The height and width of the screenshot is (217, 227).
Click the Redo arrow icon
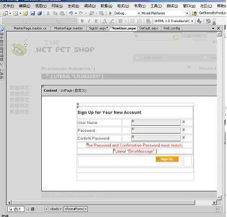pyautogui.click(x=81, y=13)
